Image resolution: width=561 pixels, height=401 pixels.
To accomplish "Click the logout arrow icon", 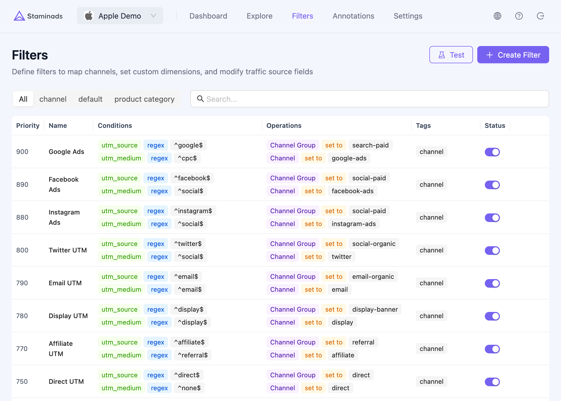I will tap(541, 16).
